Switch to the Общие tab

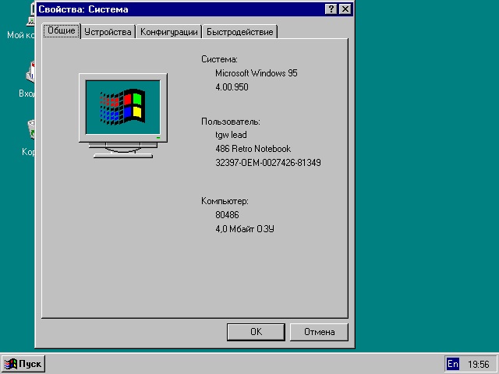click(62, 31)
